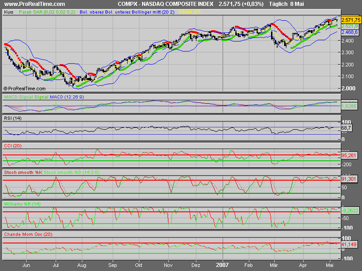
Task: Click the blue 2.468,6 value tag
Action: 349,32
